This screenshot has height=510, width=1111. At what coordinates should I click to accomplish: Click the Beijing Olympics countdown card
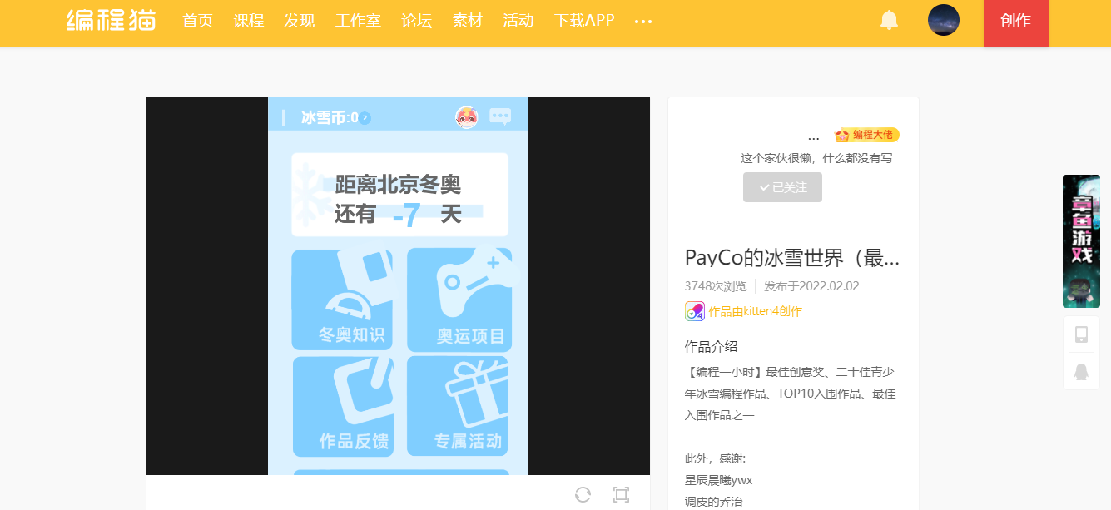pos(399,195)
